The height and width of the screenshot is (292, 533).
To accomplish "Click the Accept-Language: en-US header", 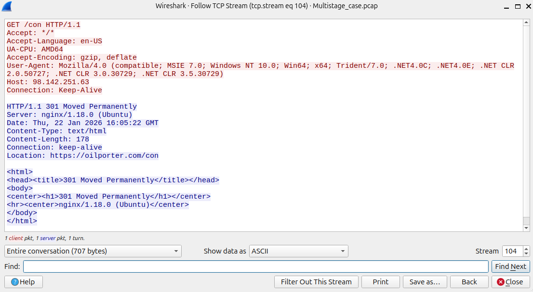I will (x=54, y=41).
